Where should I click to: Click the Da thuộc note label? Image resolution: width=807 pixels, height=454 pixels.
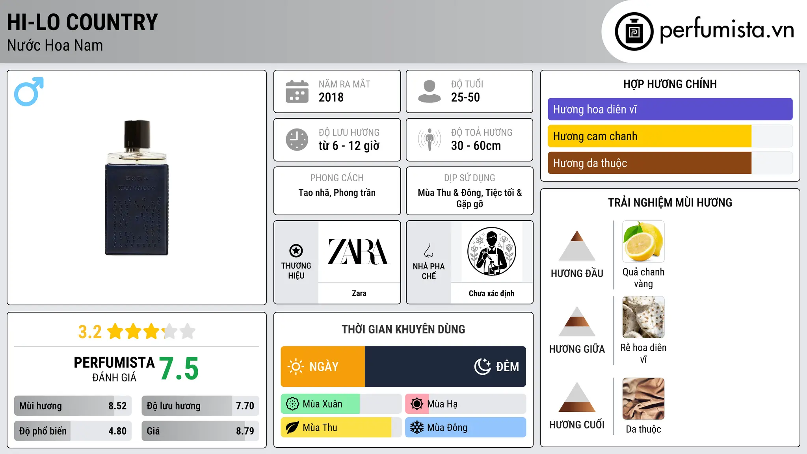click(x=643, y=429)
